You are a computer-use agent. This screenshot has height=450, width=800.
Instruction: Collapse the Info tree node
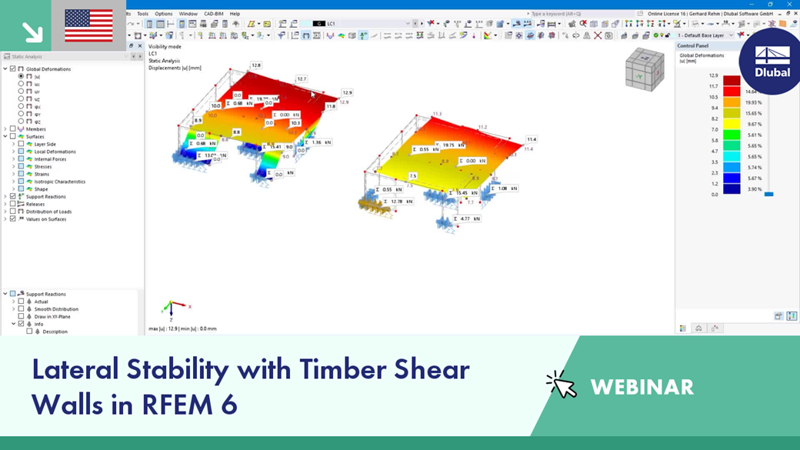(13, 324)
